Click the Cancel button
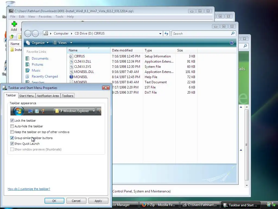278x209 pixels. pyautogui.click(x=76, y=201)
